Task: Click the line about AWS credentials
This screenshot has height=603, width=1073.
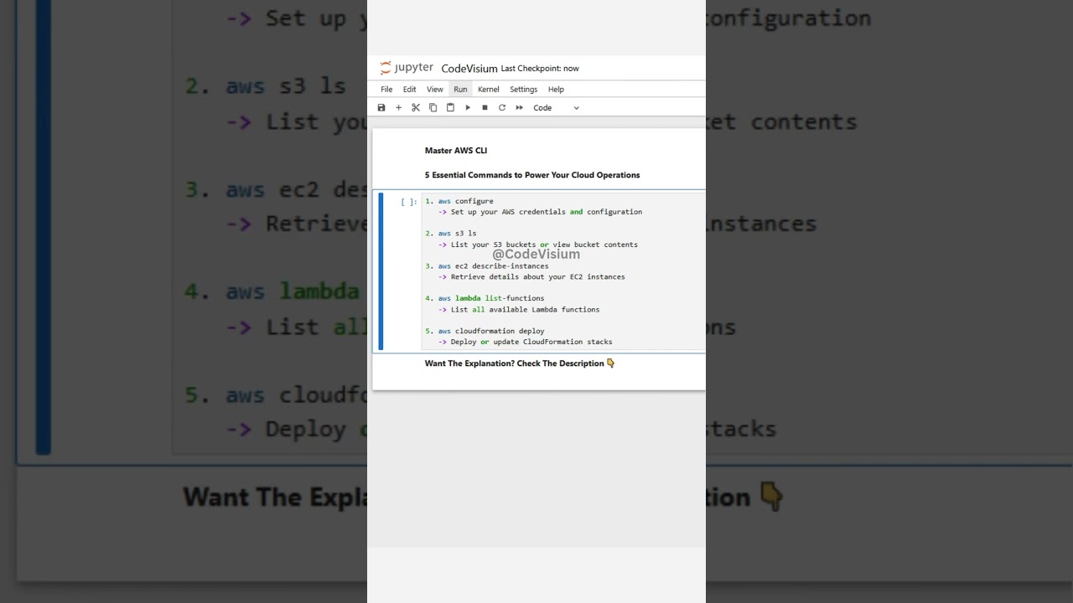Action: pos(540,212)
